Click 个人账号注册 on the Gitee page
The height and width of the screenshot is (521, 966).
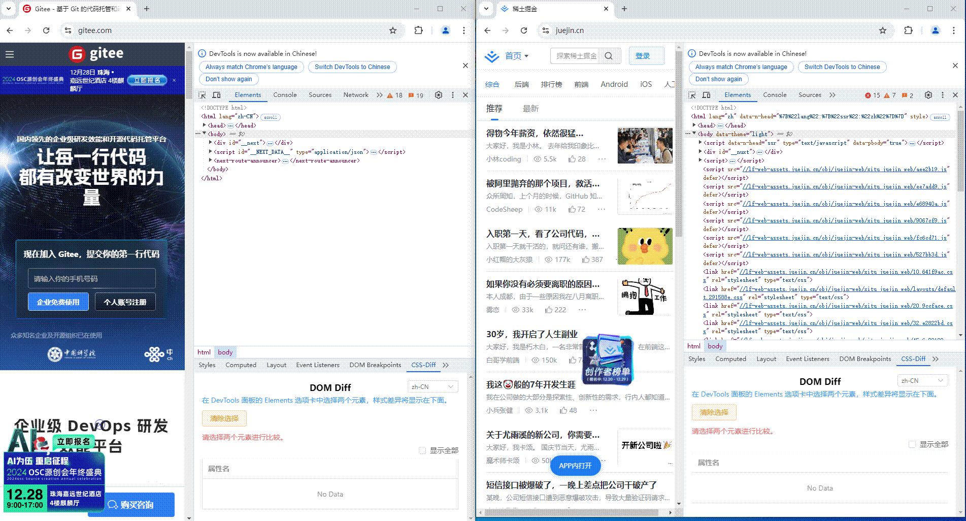[125, 302]
